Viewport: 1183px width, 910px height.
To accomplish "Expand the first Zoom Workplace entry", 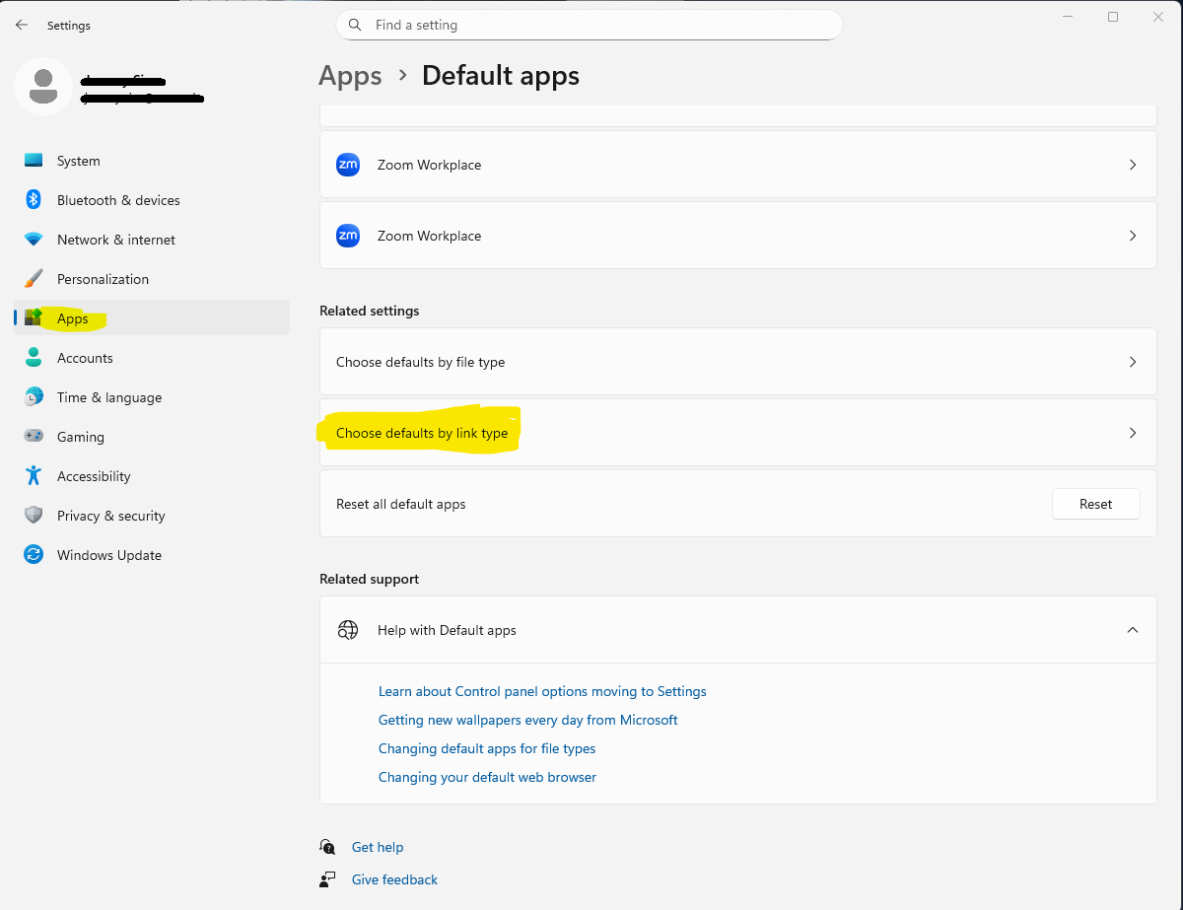I will [x=1133, y=165].
